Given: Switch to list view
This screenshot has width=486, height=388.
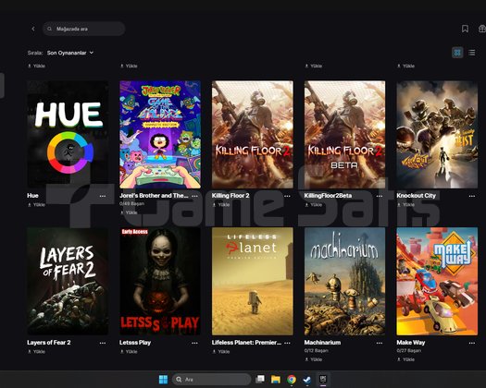Looking at the screenshot, I should 472,53.
